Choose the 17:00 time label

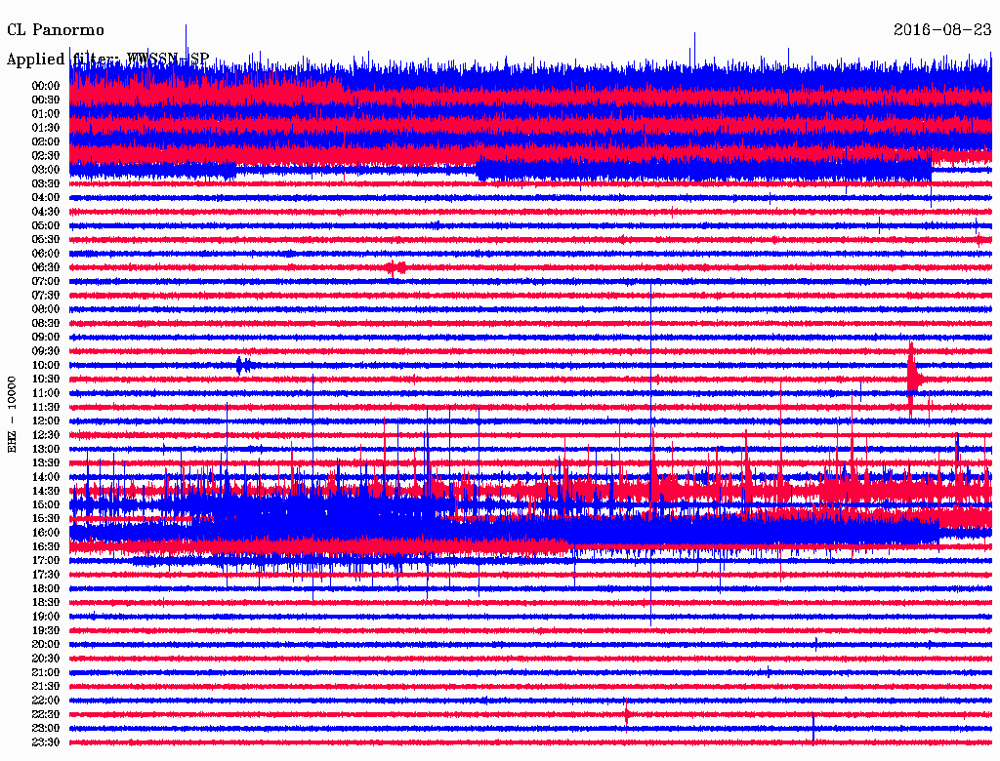[45, 561]
